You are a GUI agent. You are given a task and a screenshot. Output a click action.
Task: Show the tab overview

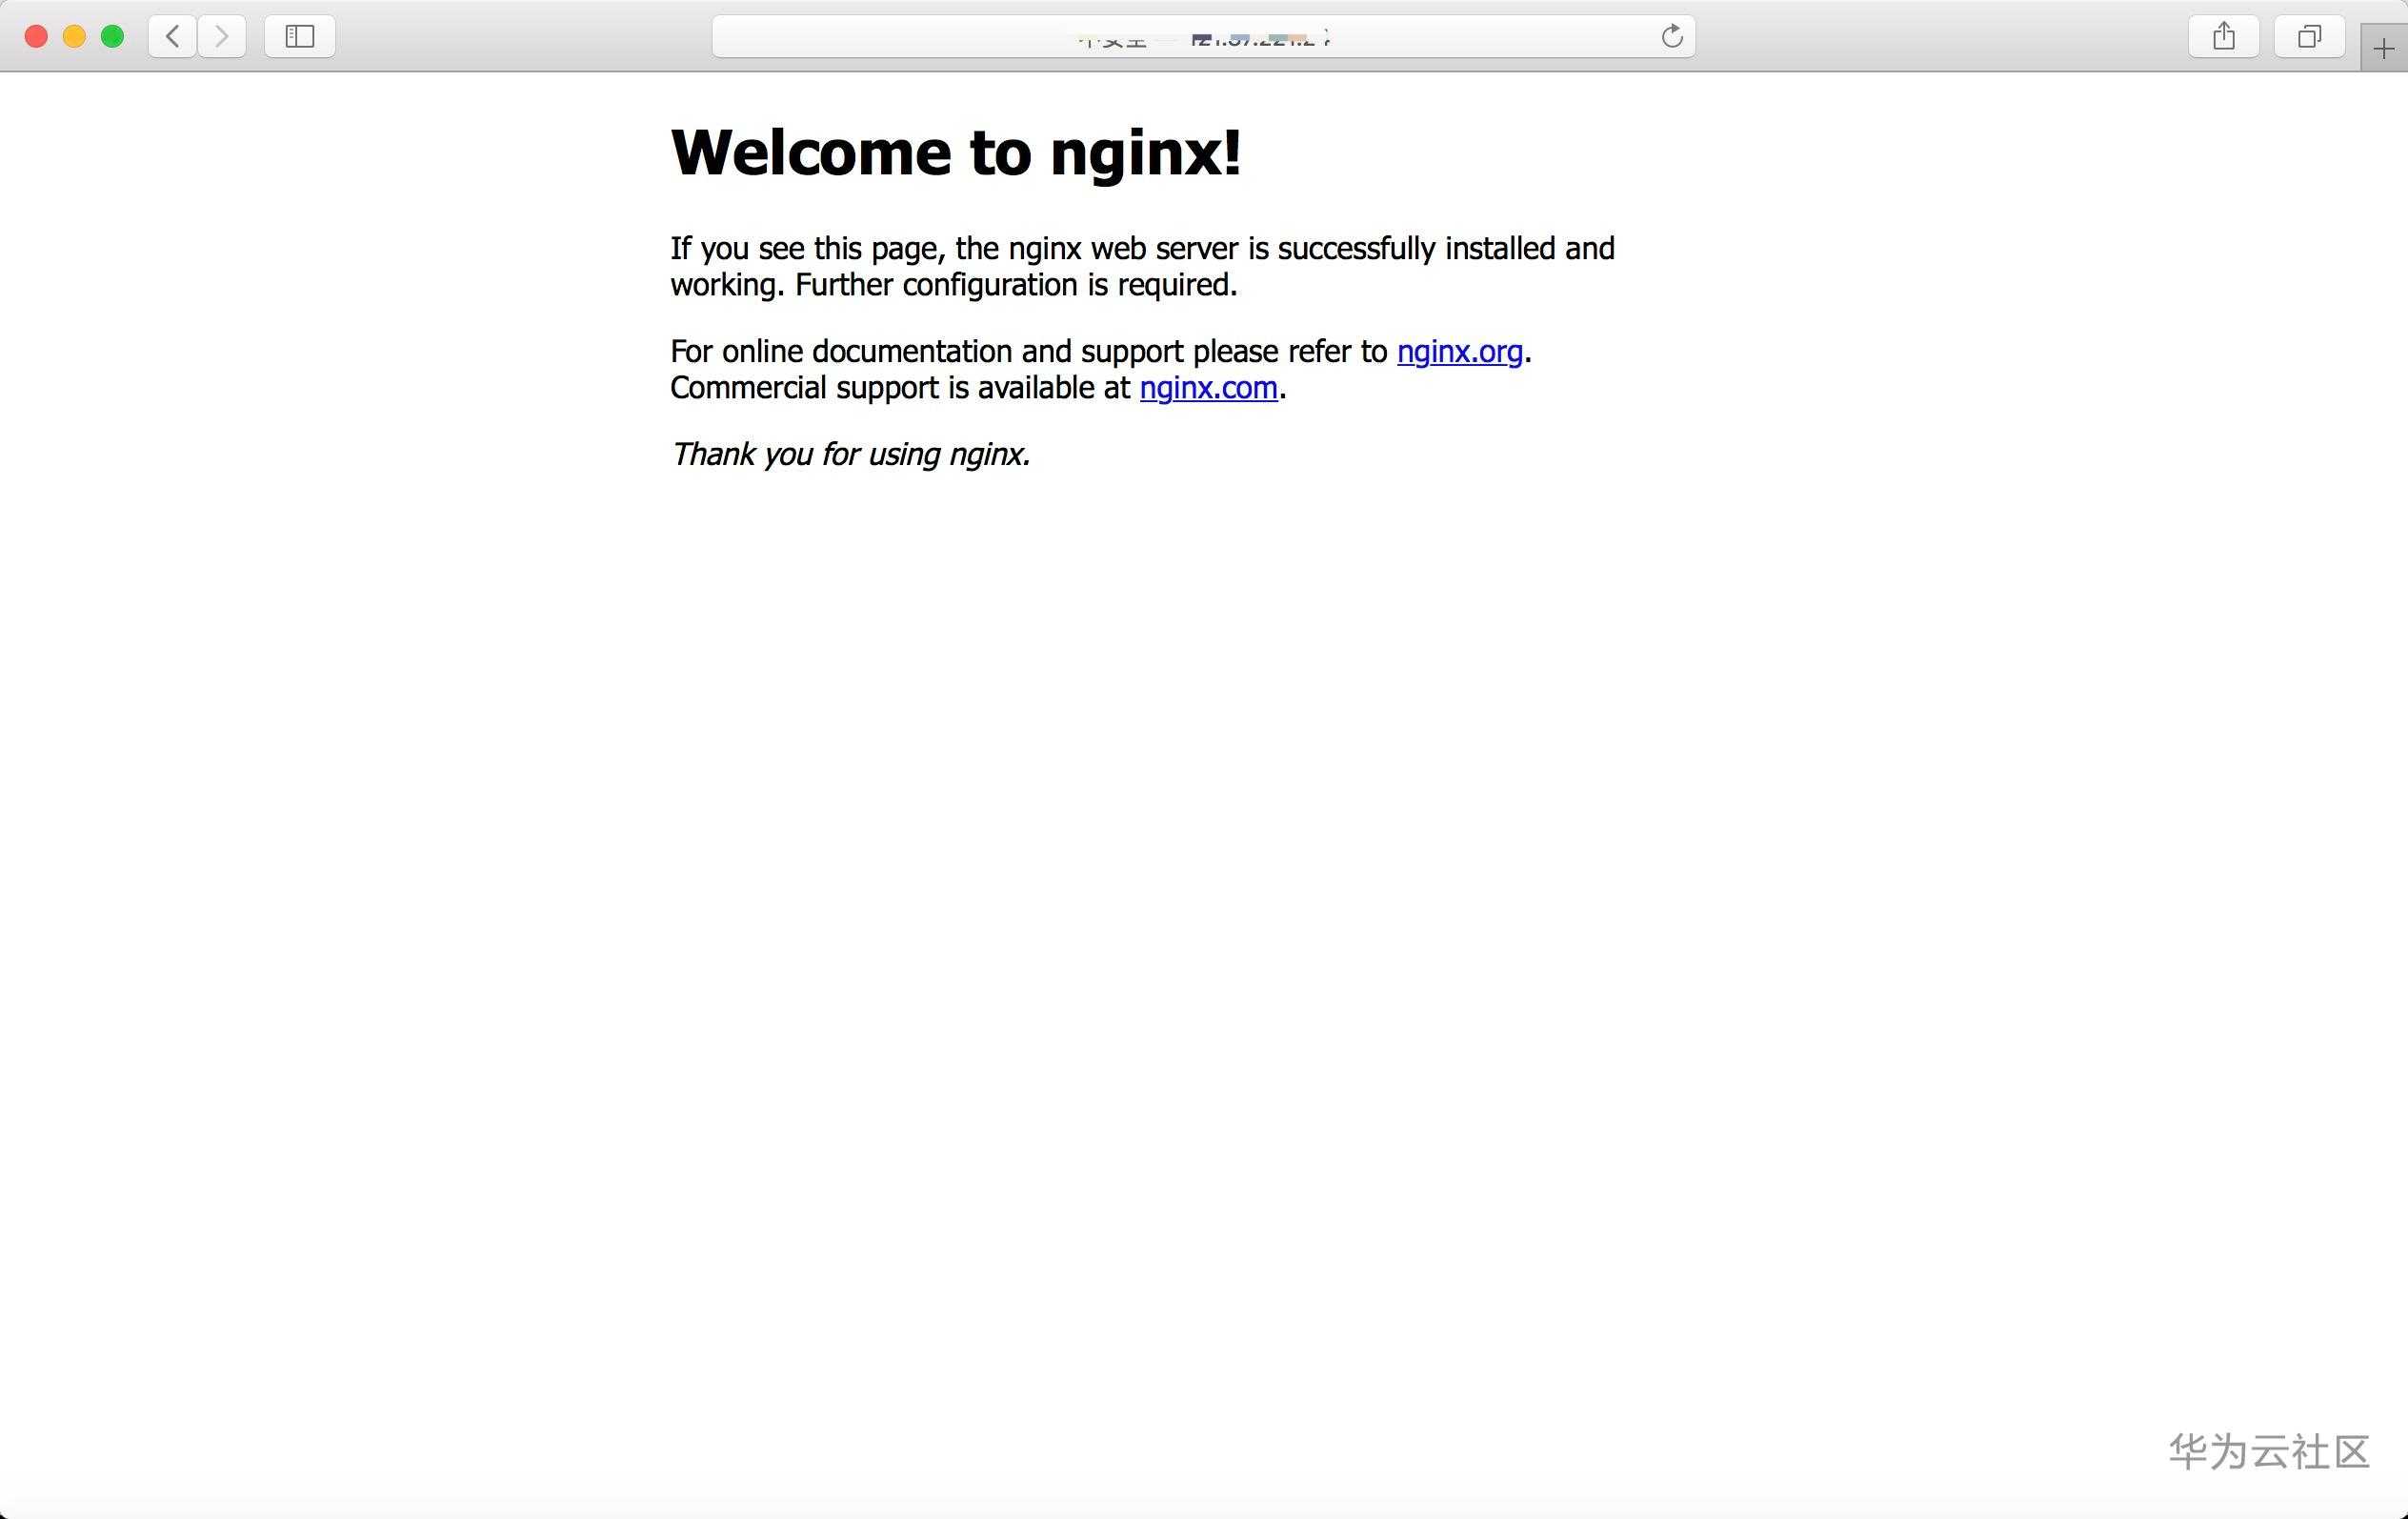[2308, 37]
